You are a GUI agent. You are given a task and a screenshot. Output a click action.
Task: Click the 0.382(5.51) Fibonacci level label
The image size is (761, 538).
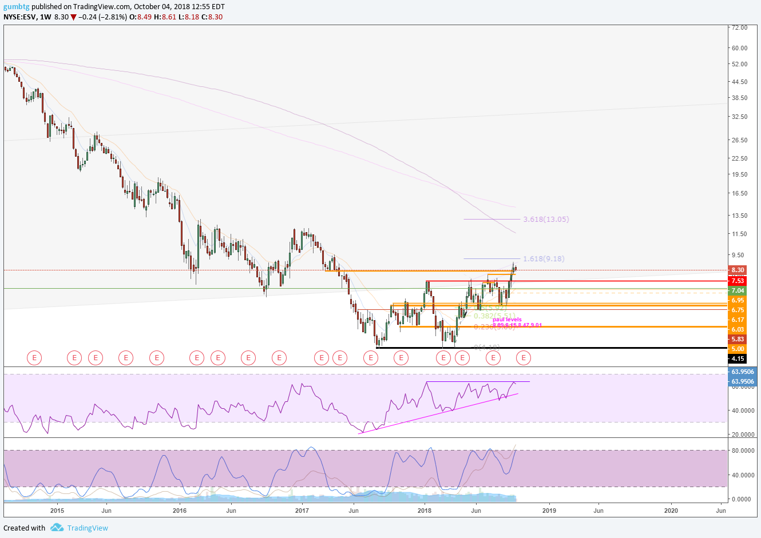click(x=494, y=316)
